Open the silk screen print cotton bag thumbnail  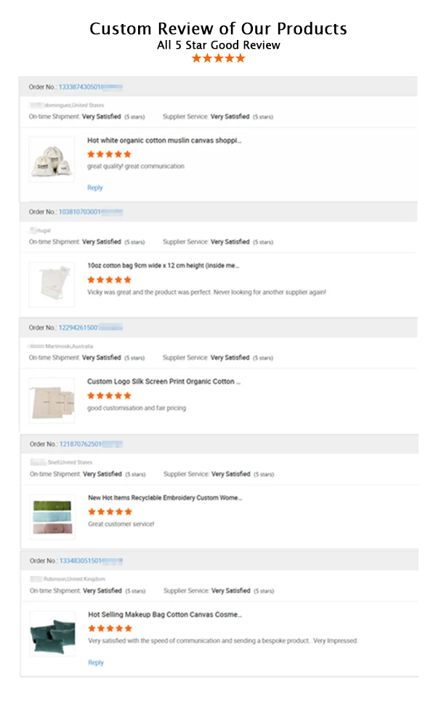(52, 401)
